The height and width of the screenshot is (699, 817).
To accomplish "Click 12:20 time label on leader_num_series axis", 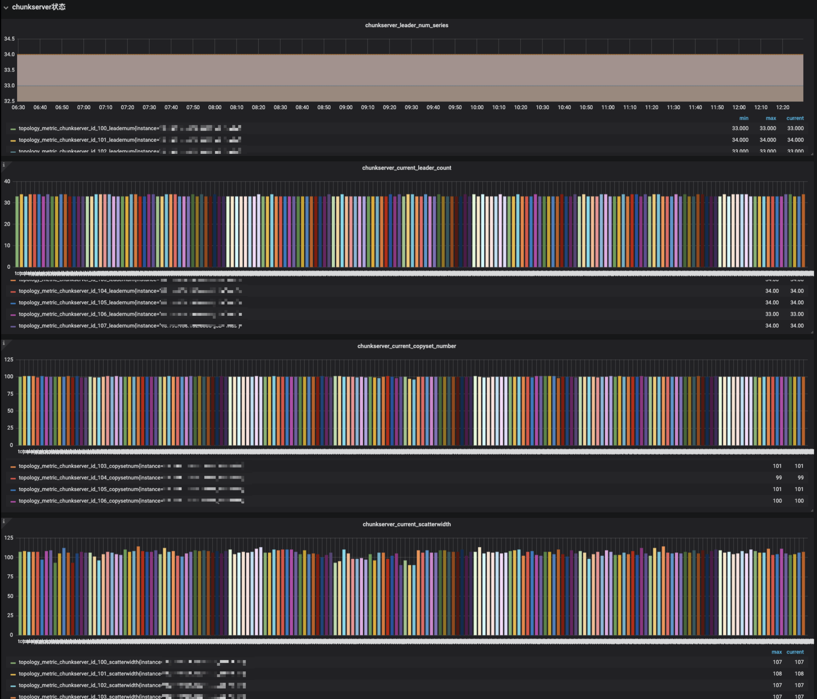I will tap(782, 107).
